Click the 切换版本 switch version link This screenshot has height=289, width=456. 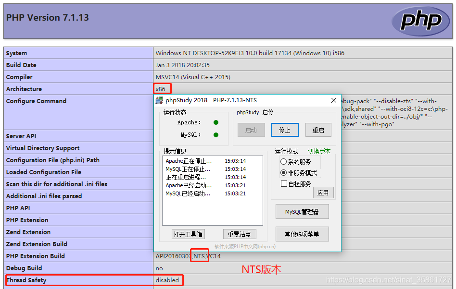(x=319, y=151)
